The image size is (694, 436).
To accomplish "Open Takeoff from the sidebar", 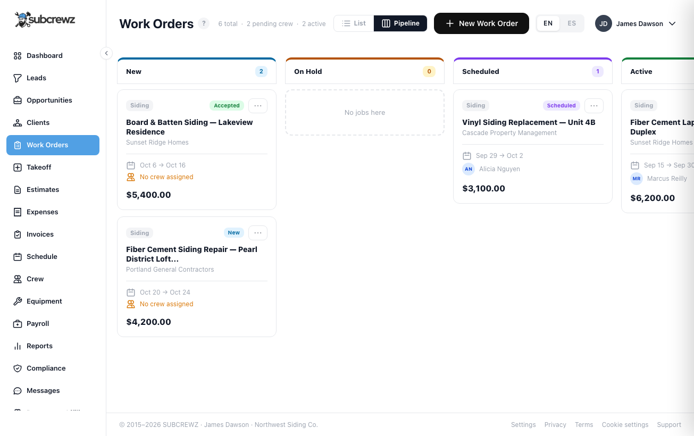I will (x=53, y=167).
